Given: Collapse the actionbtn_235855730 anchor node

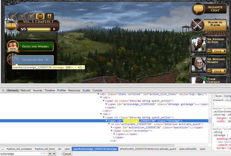Looking at the screenshot, I should click(109, 124).
